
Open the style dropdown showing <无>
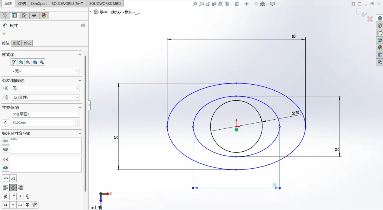point(46,71)
